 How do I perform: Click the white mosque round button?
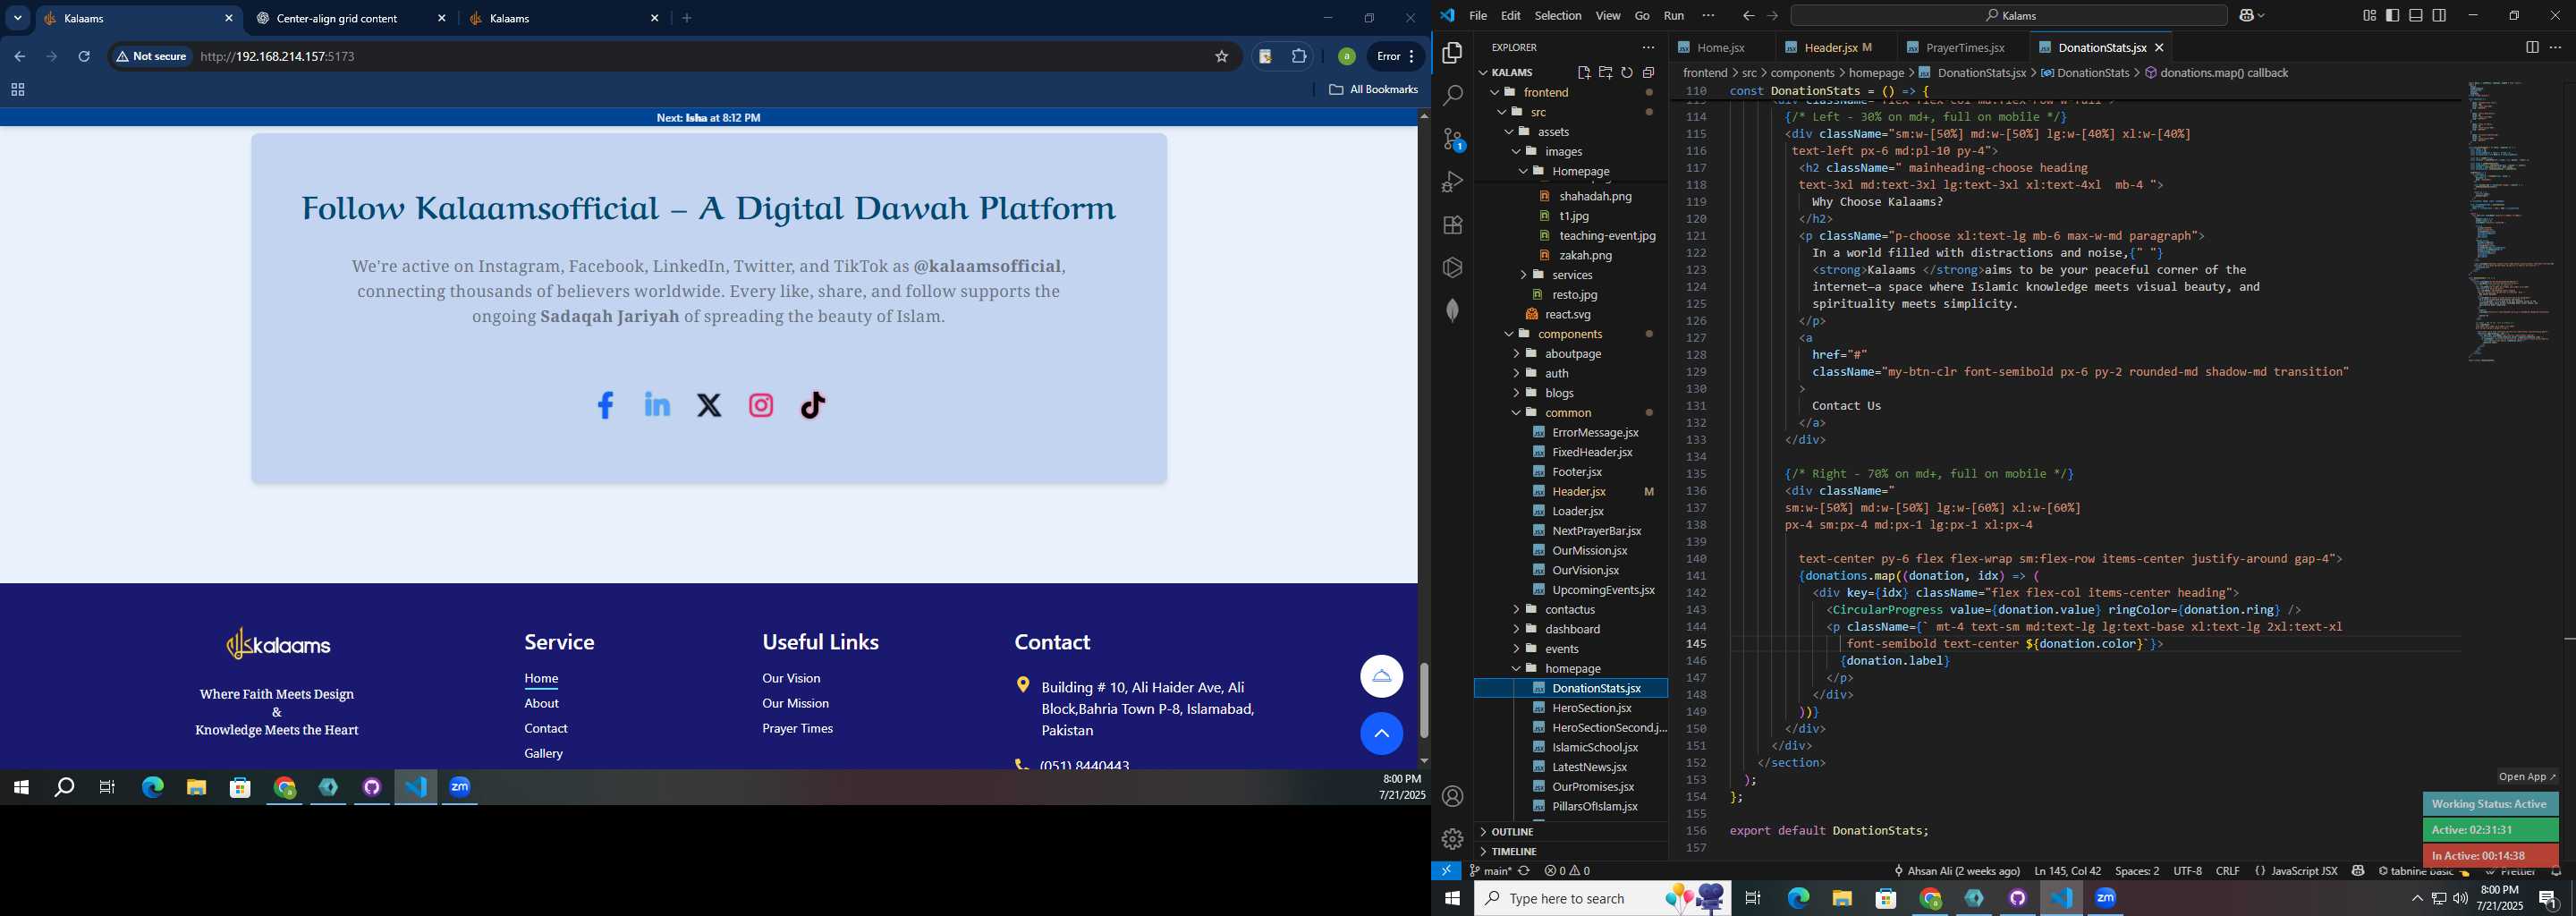pos(1381,676)
